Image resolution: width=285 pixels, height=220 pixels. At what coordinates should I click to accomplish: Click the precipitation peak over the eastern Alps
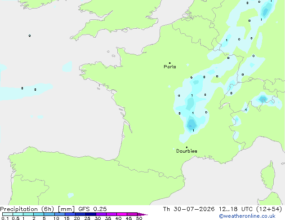(x=263, y=100)
